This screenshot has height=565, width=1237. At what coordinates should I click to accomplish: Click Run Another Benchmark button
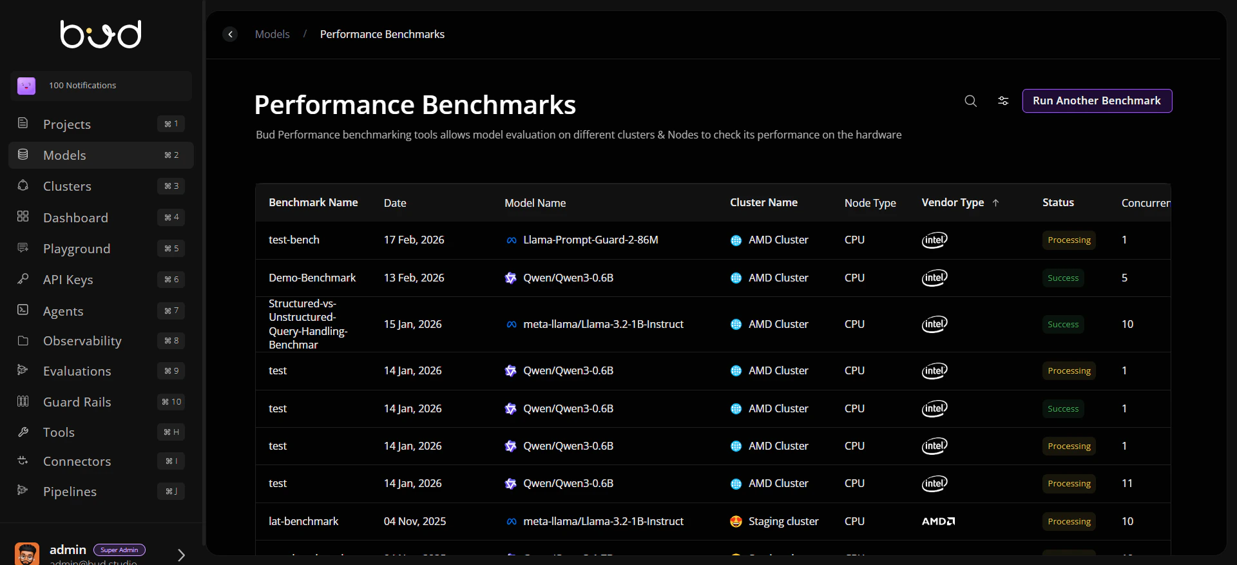[1097, 101]
